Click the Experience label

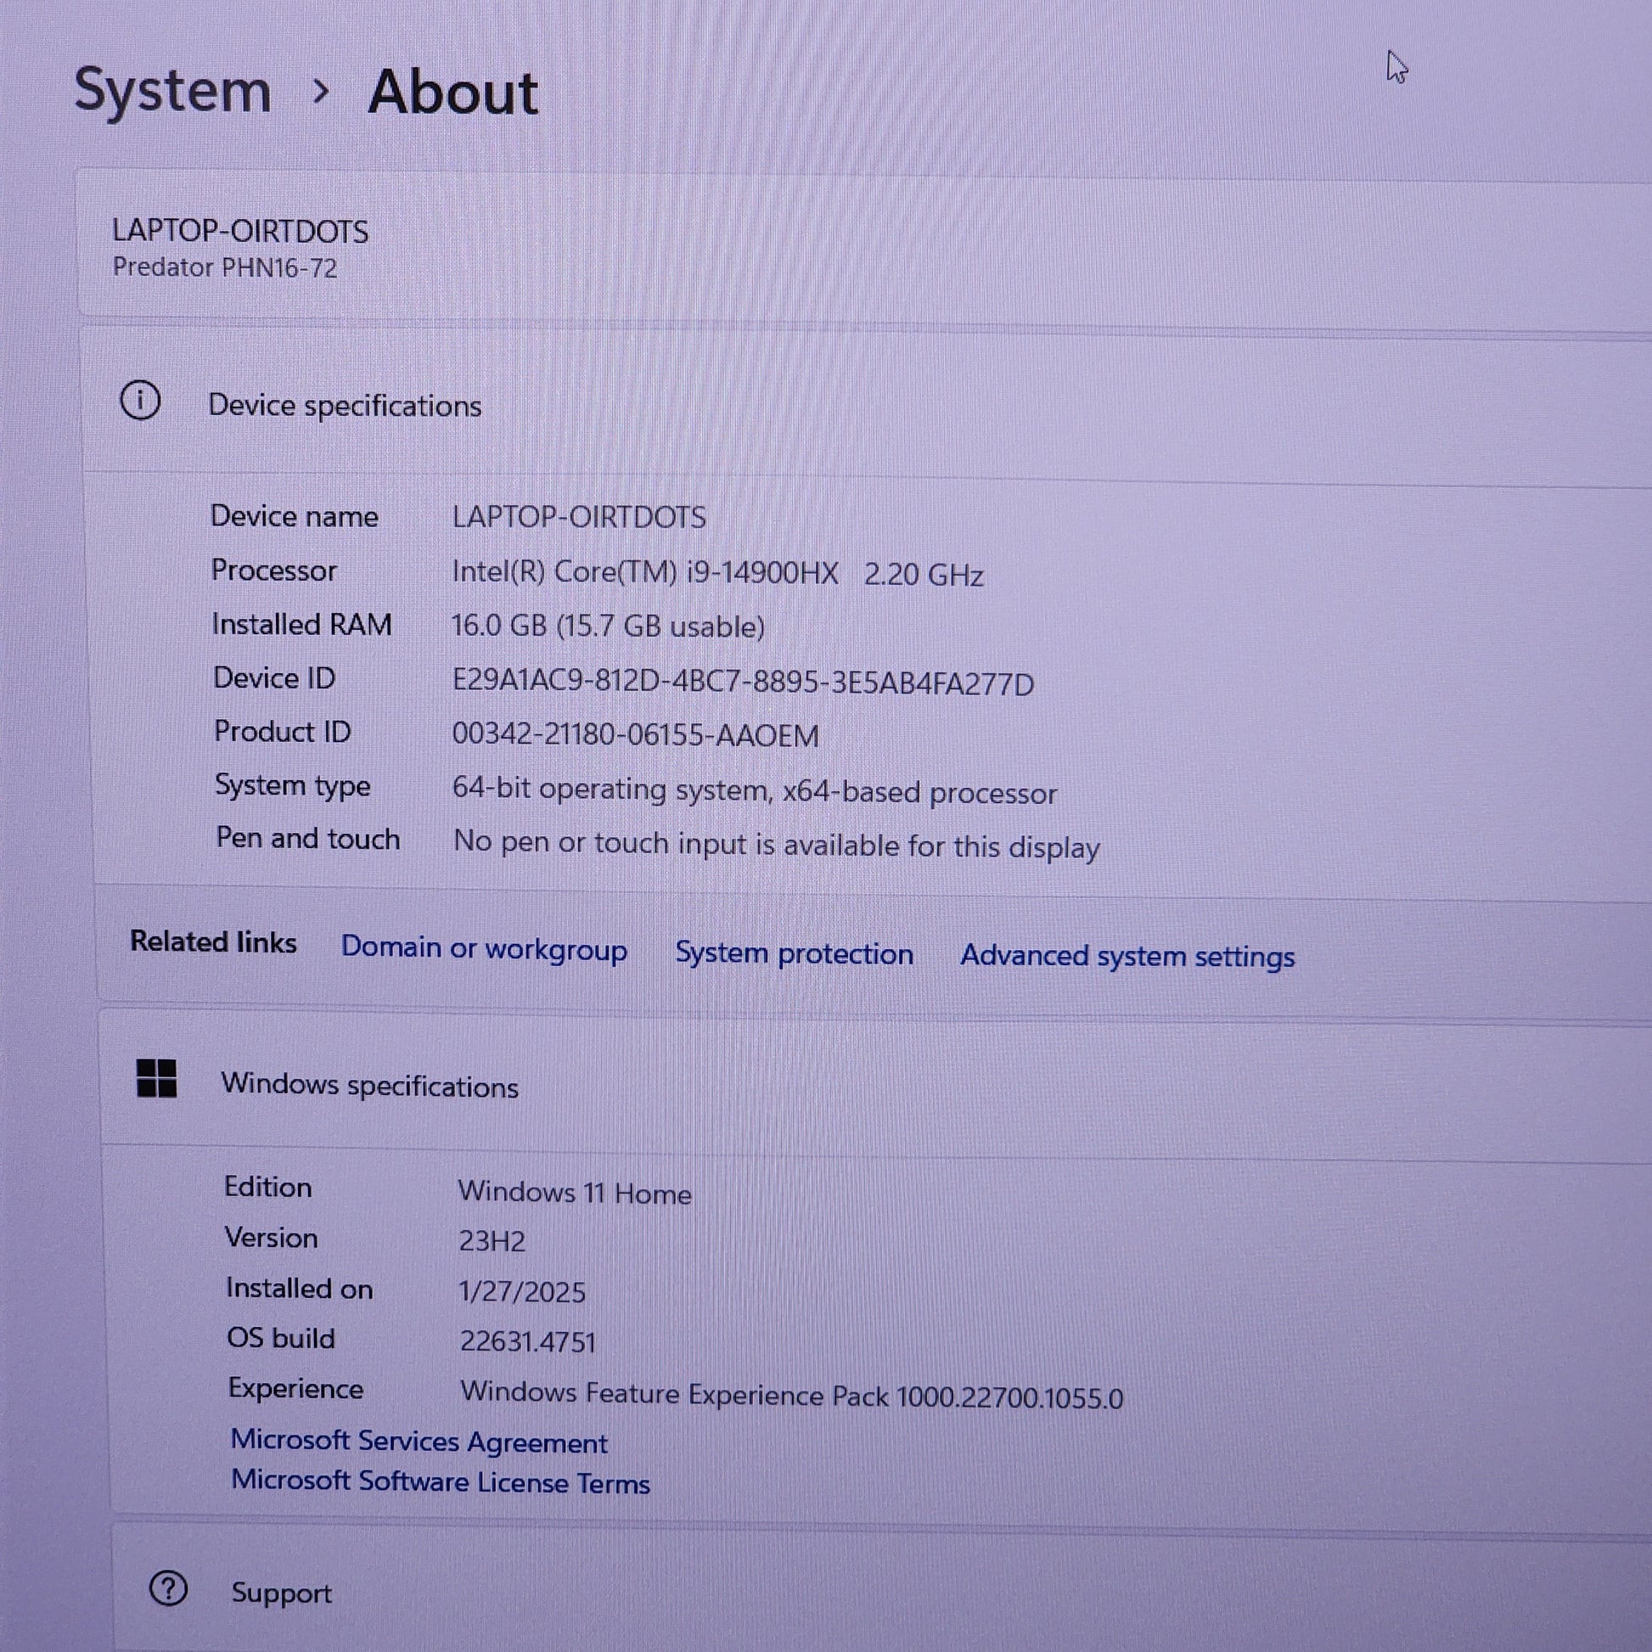pos(295,1390)
